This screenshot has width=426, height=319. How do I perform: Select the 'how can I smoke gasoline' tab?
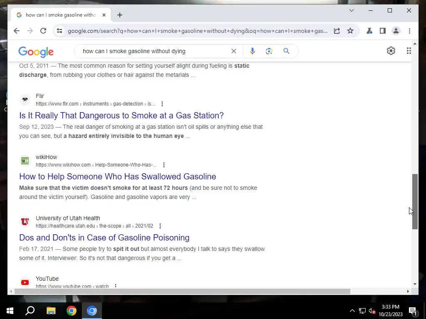(x=61, y=15)
